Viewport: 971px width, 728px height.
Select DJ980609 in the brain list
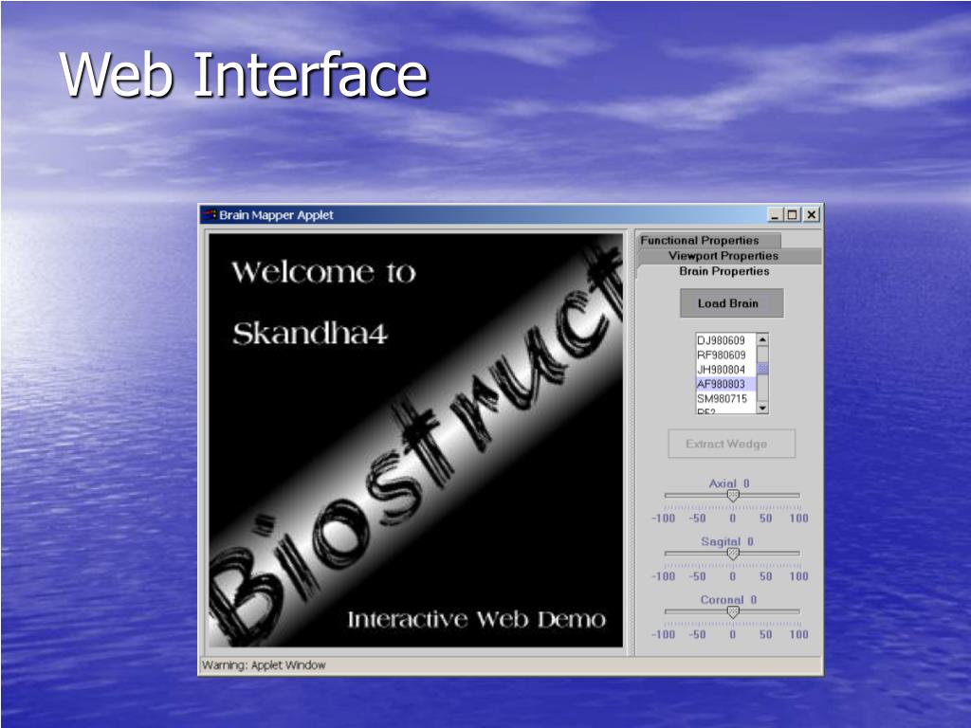click(x=725, y=340)
